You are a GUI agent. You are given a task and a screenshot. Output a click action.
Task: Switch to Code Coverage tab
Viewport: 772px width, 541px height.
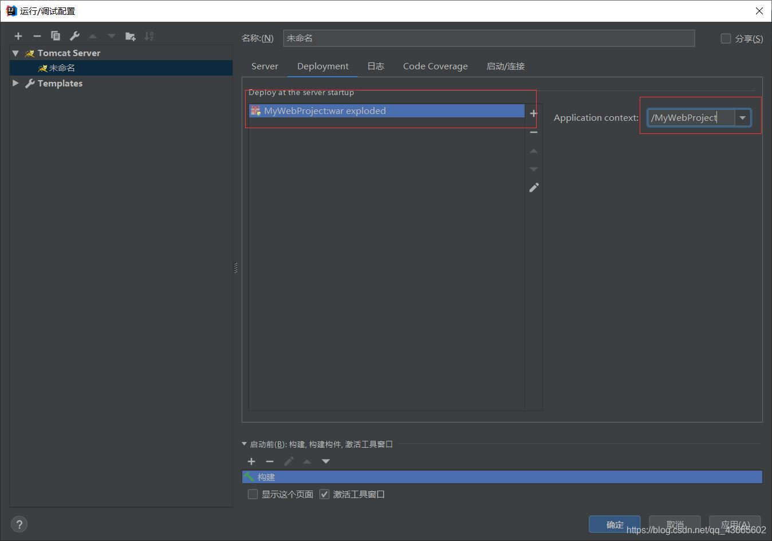(x=435, y=66)
